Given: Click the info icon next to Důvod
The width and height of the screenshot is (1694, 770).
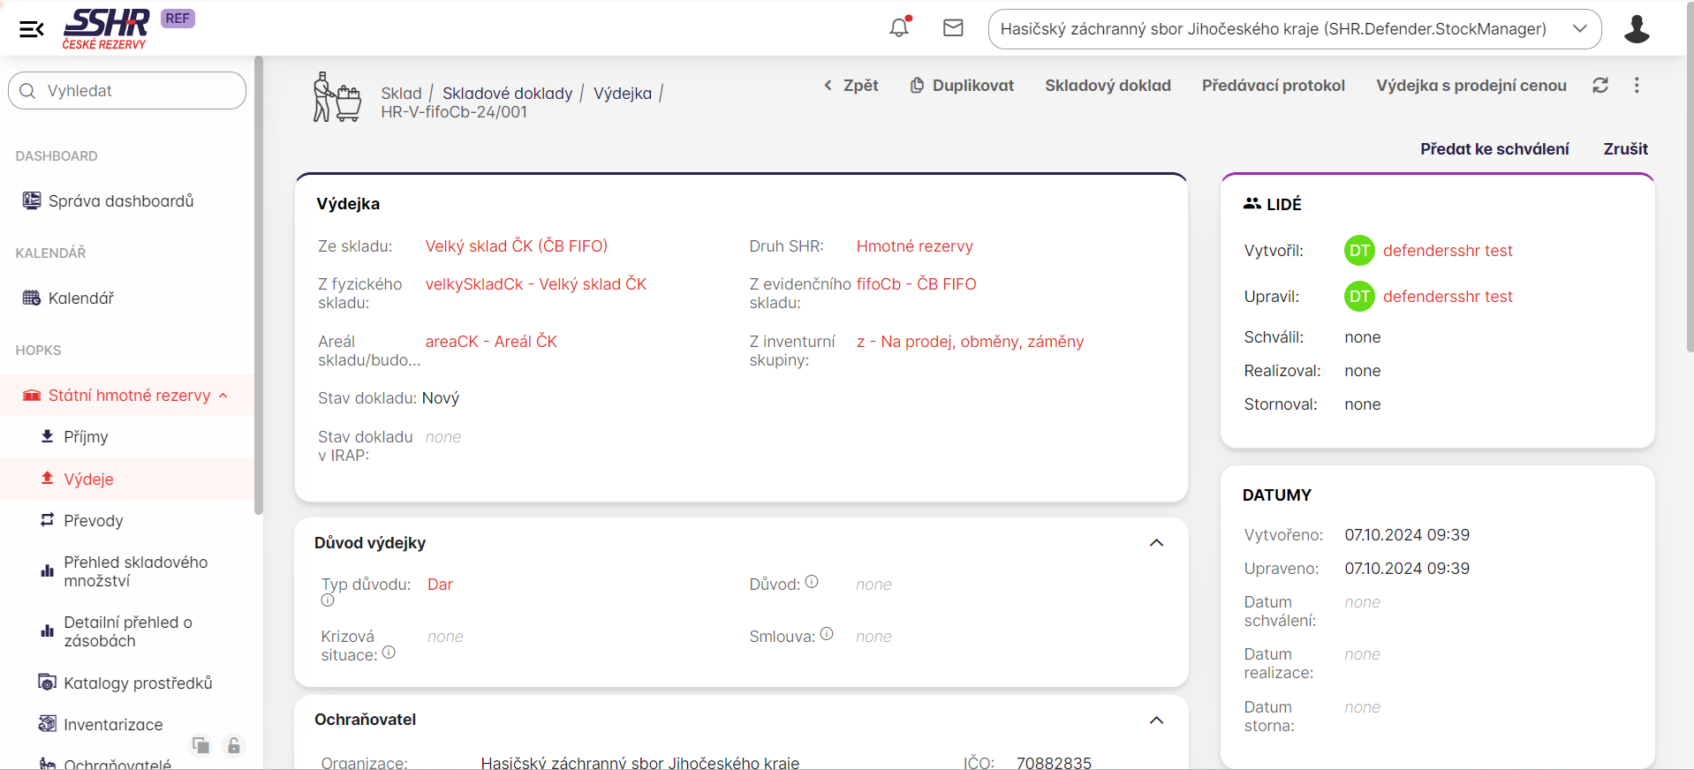Looking at the screenshot, I should 812,582.
